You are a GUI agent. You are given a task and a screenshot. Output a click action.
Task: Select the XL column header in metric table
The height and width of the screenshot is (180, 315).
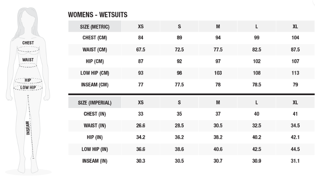tap(295, 26)
